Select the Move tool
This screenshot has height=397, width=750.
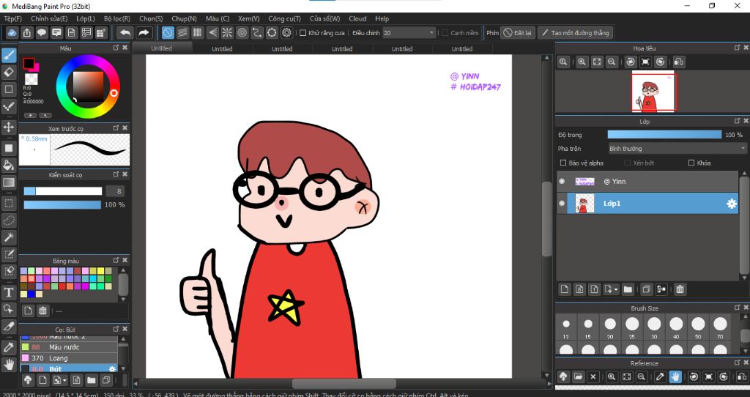(x=9, y=127)
